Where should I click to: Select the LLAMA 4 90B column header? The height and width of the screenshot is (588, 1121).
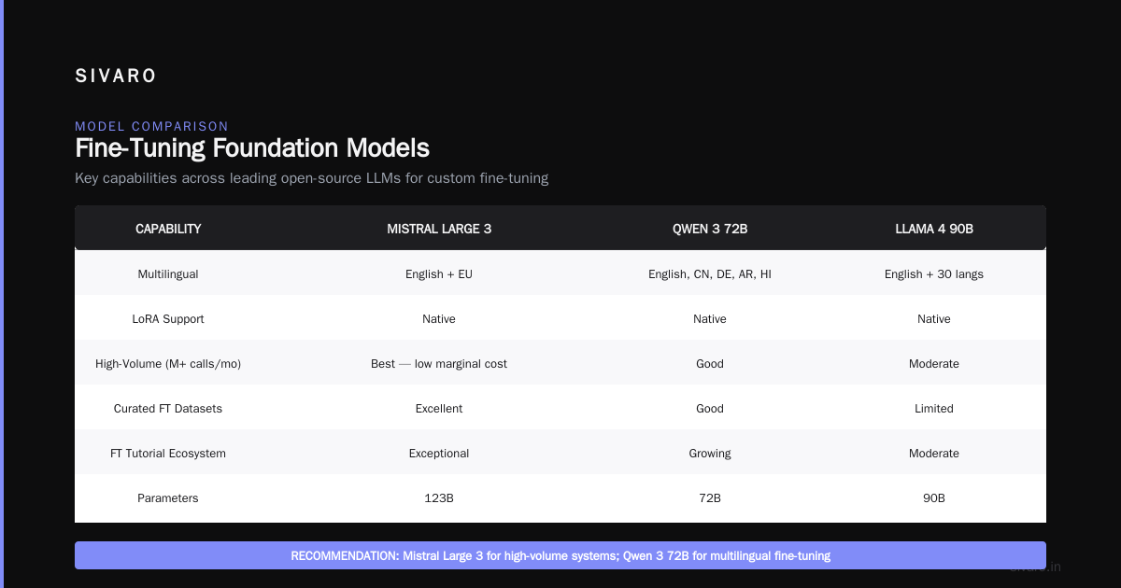(x=934, y=229)
